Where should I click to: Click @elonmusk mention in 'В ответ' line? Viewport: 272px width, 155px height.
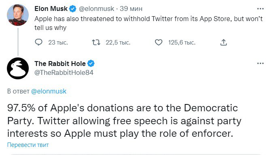point(49,91)
